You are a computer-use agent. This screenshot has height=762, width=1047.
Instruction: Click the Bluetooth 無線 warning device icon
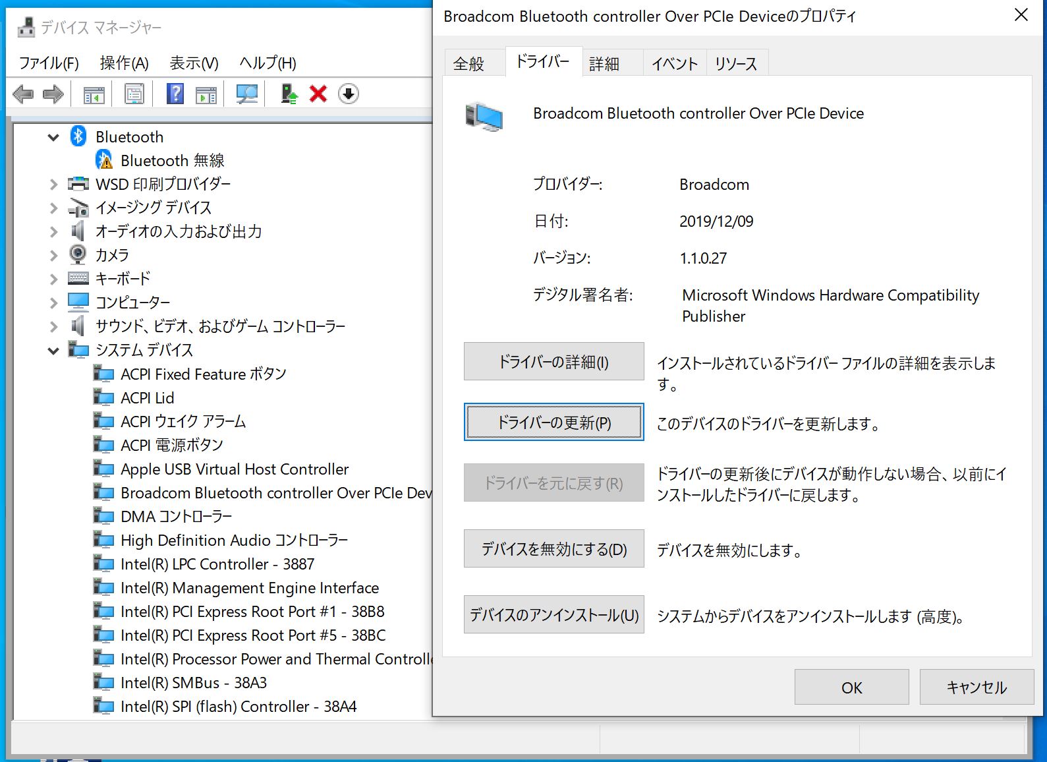coord(104,160)
